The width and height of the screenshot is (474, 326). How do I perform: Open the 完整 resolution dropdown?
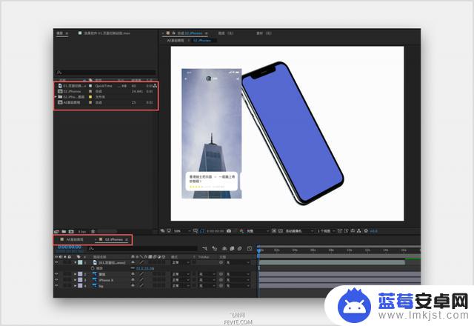pos(257,231)
